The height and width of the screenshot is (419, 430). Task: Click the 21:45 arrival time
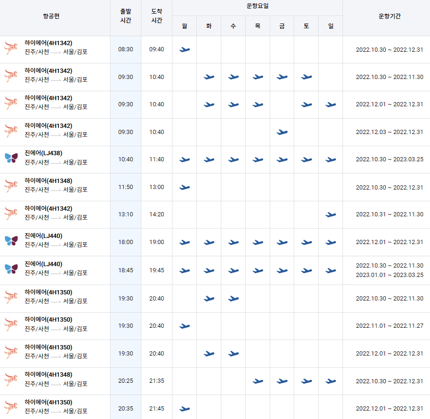(x=156, y=409)
